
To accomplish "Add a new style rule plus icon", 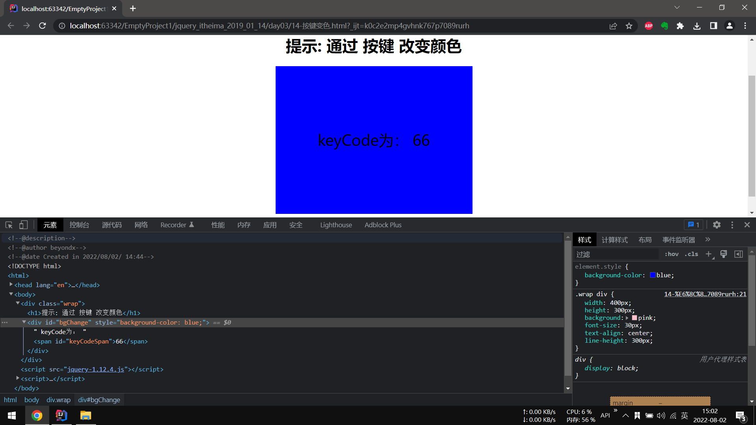I will click(x=709, y=254).
